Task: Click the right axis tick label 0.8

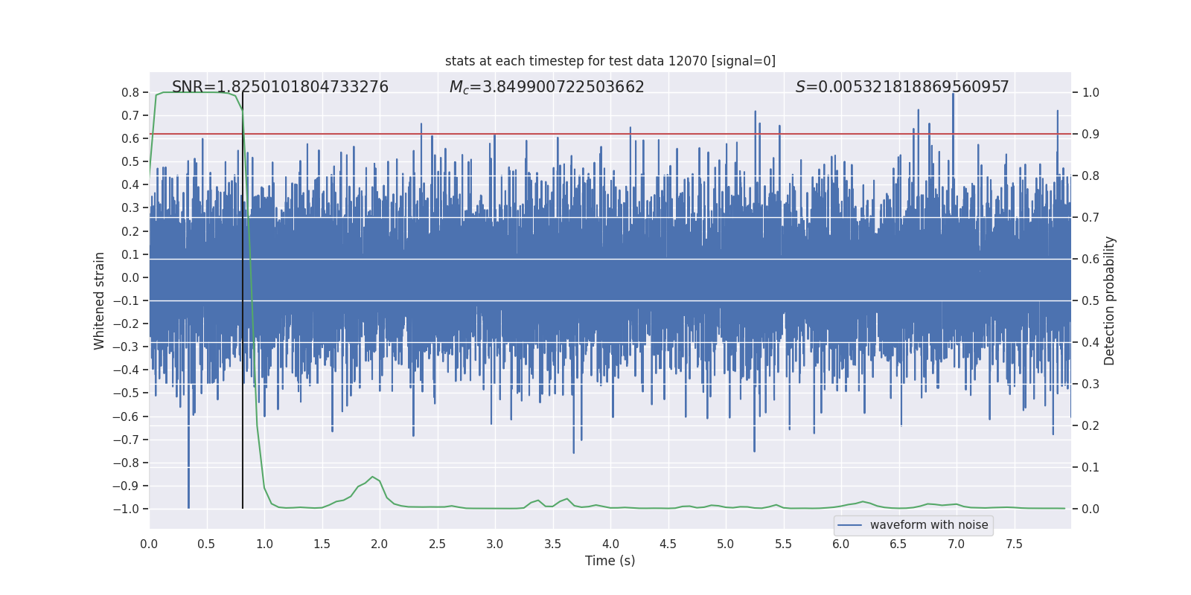Action: pos(1091,176)
